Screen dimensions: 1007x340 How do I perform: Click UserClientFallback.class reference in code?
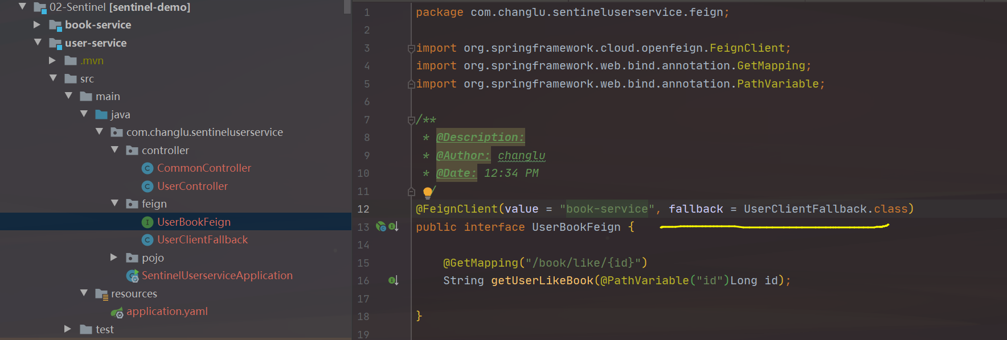[x=825, y=209]
